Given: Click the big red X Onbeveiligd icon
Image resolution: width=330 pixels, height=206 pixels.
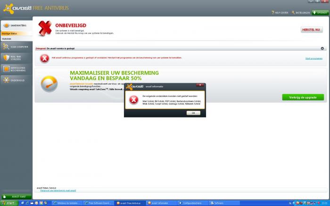Looking at the screenshot, I should (45, 28).
